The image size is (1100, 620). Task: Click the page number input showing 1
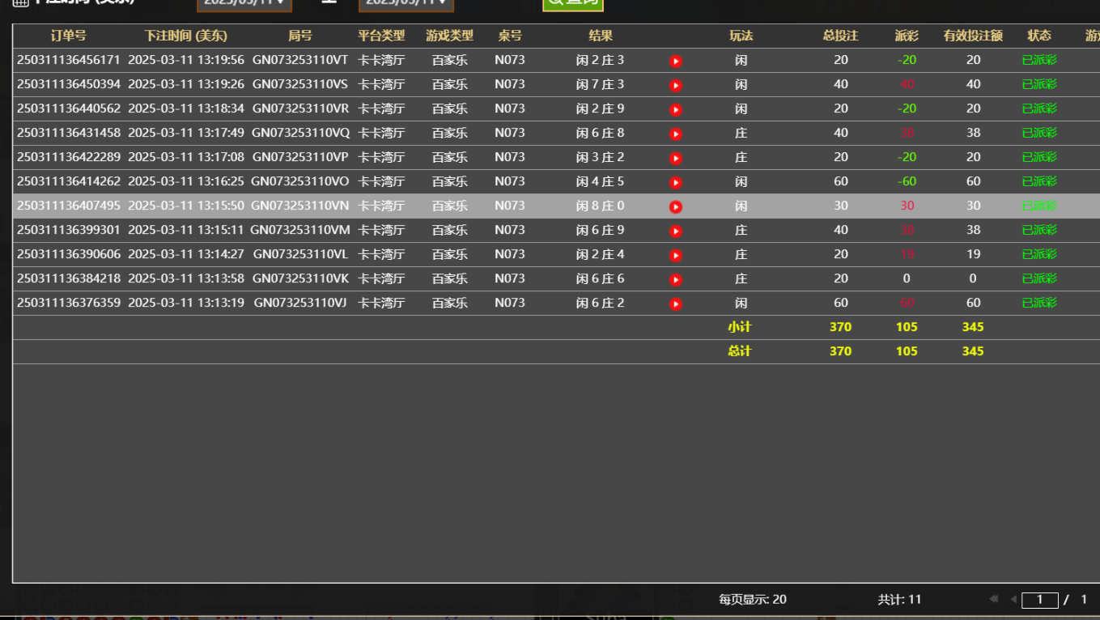(1040, 600)
